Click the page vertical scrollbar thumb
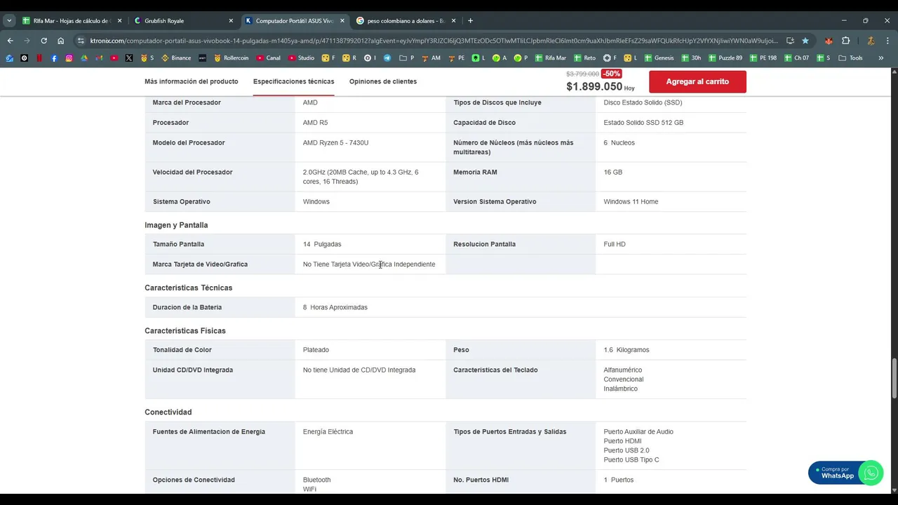The image size is (898, 505). [x=894, y=379]
